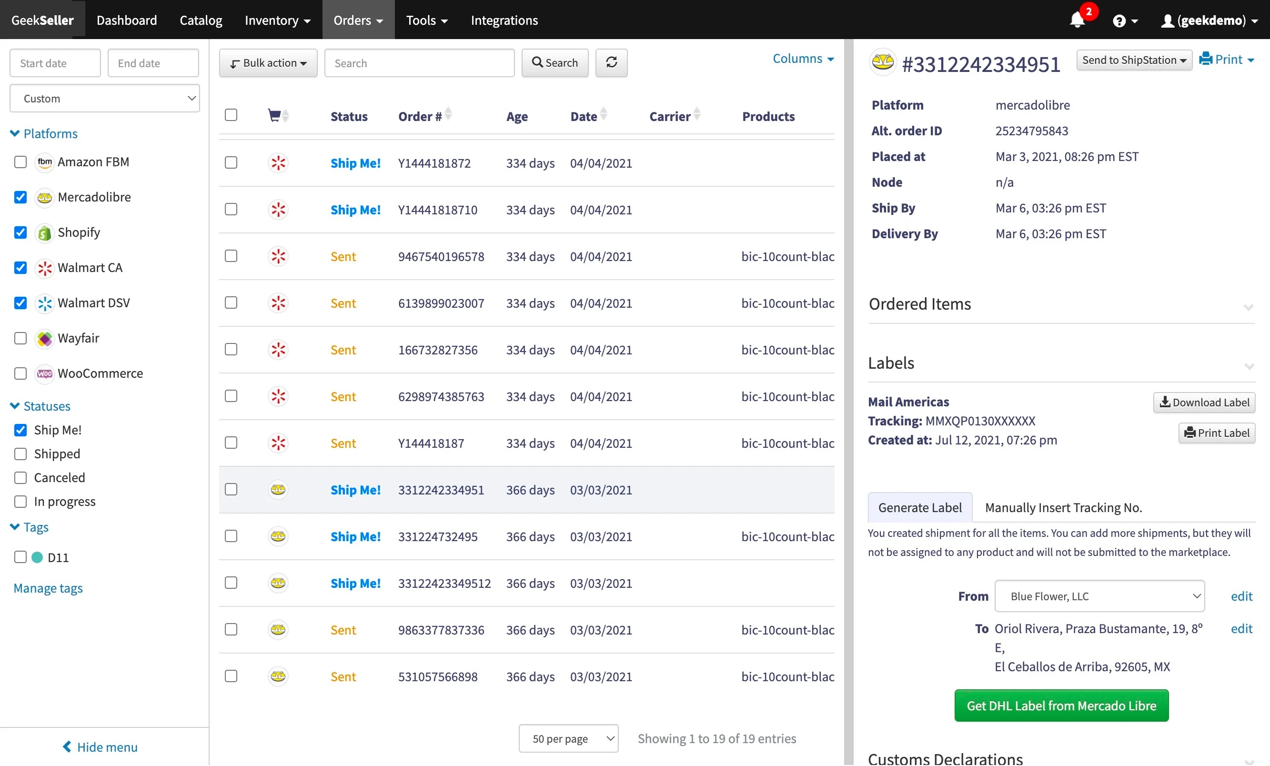Click the notifications bell icon
The width and height of the screenshot is (1270, 766).
[x=1077, y=20]
